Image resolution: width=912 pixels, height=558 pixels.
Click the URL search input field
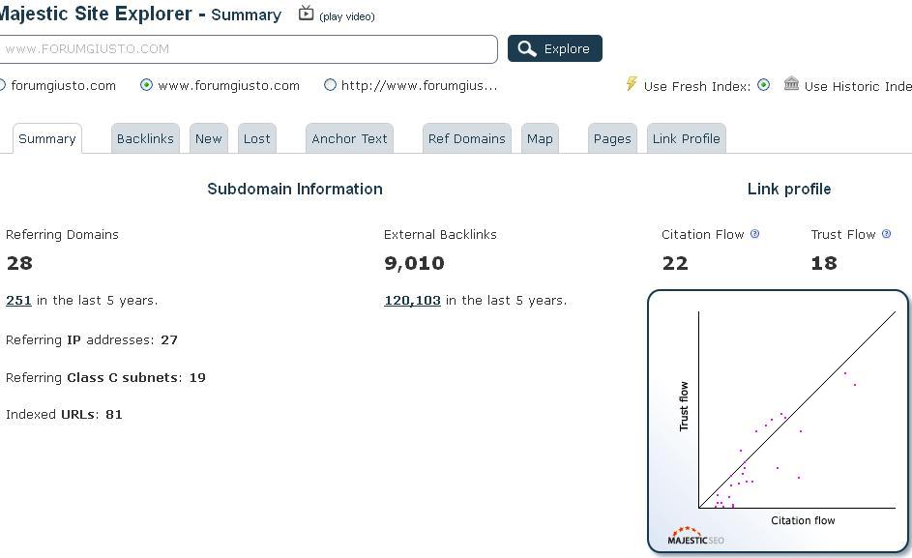pyautogui.click(x=249, y=49)
